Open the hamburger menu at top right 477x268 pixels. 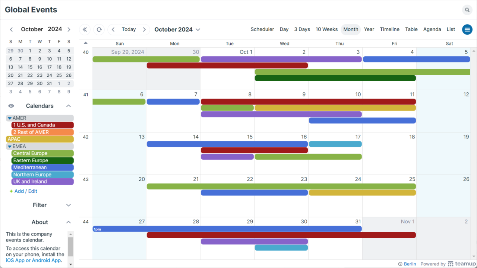[467, 29]
